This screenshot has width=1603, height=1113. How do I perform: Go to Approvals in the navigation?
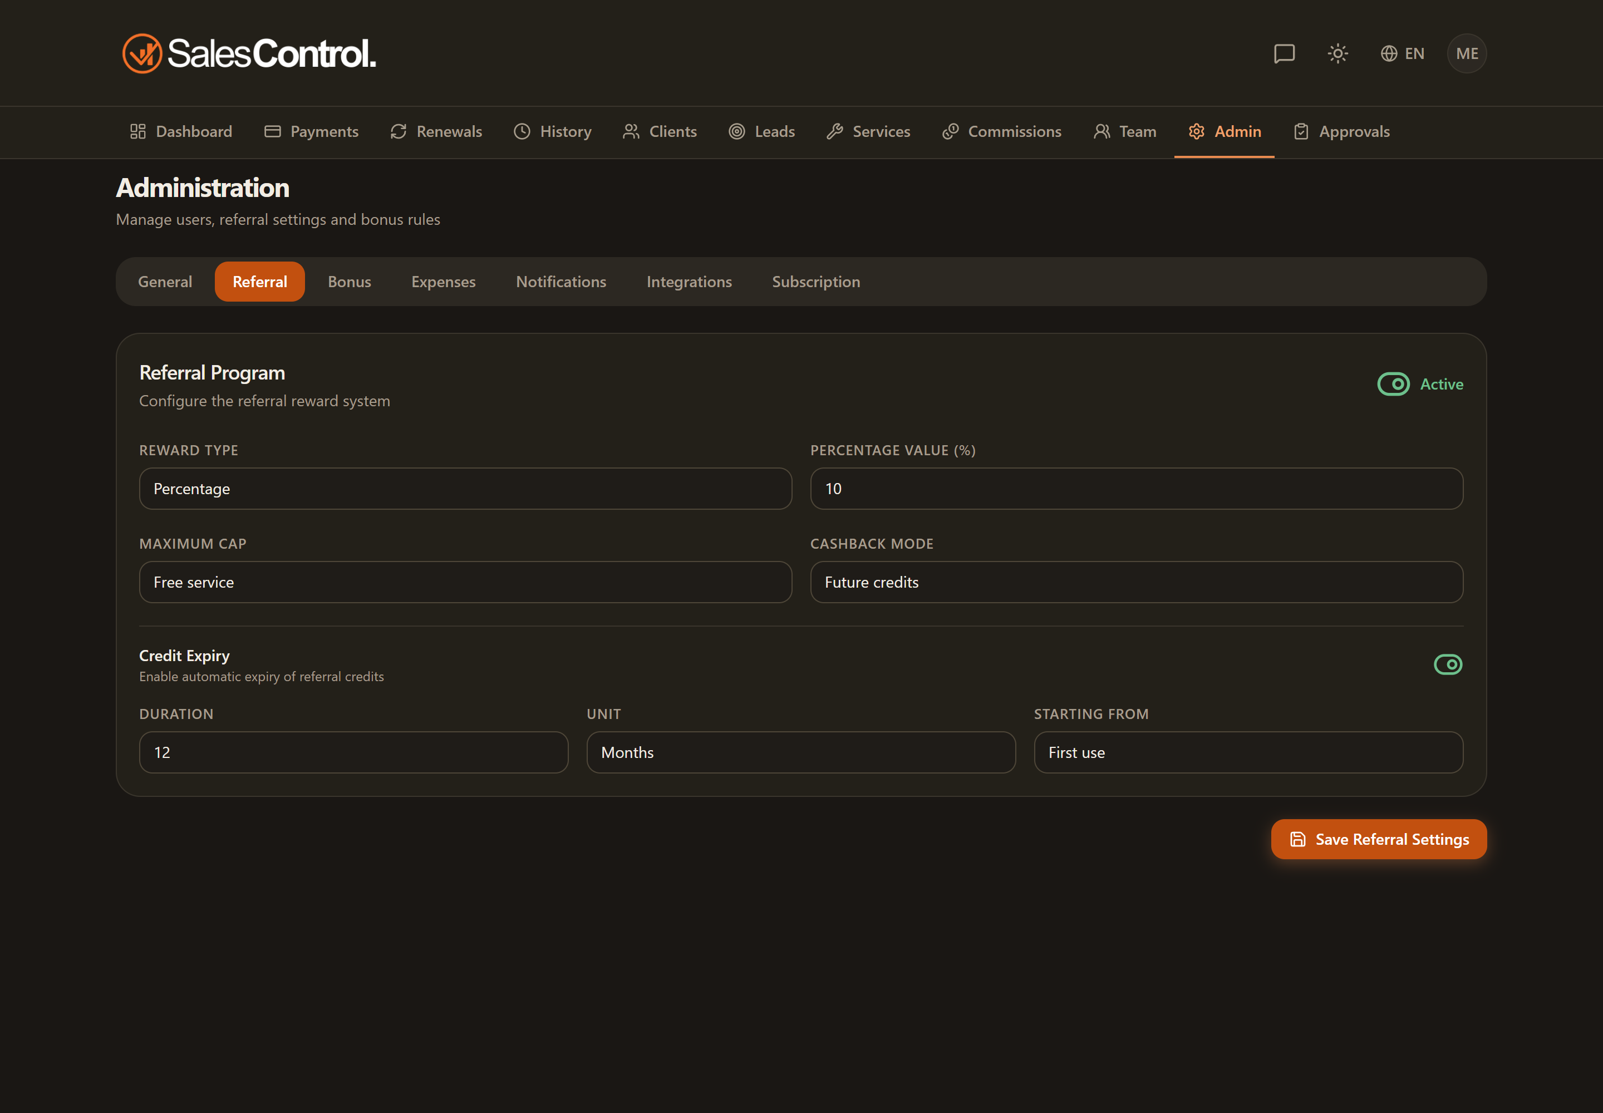(x=1341, y=131)
